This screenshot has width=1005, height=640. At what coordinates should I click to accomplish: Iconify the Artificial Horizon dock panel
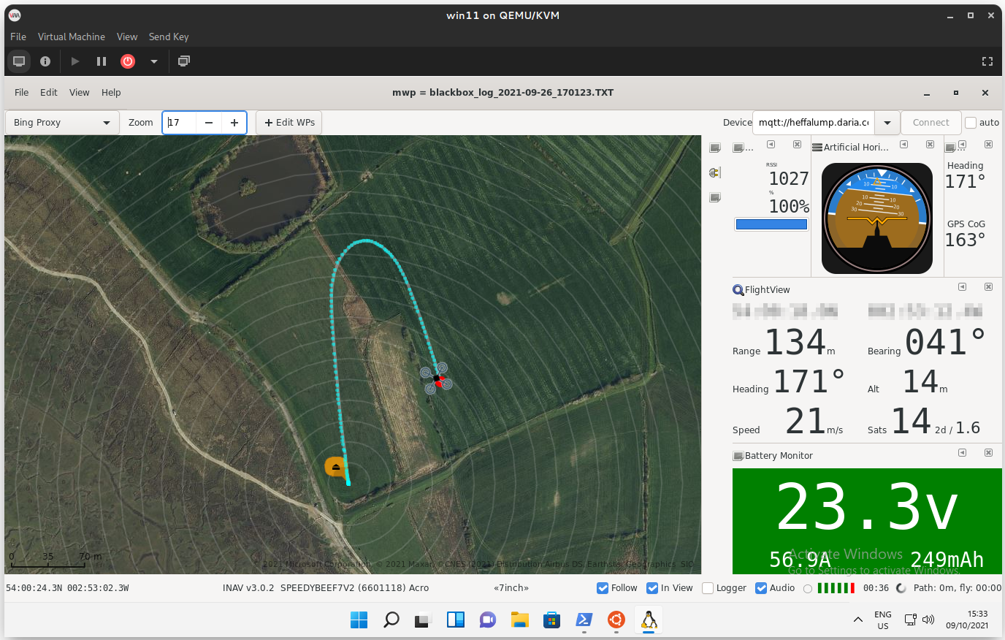(x=903, y=145)
